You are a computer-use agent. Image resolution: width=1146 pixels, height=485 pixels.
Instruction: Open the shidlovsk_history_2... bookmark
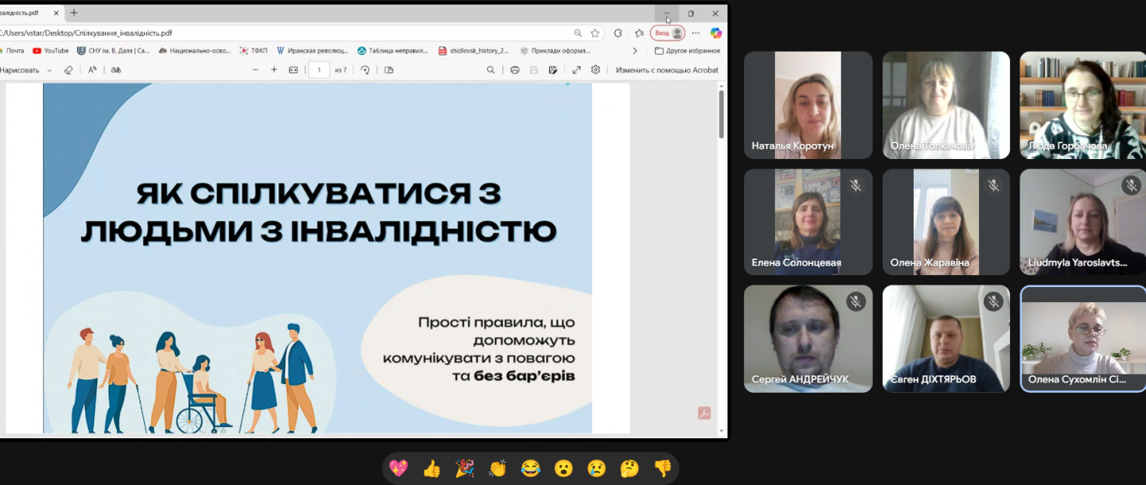474,51
